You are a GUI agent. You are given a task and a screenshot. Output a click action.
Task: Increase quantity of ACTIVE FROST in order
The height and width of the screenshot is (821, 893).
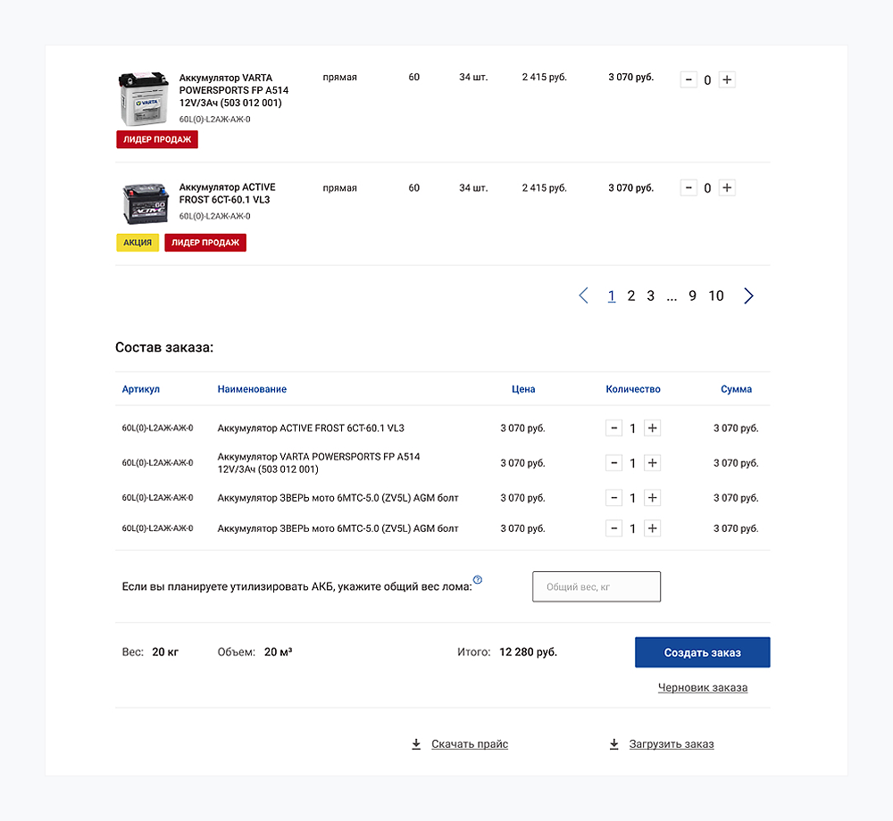tap(653, 428)
